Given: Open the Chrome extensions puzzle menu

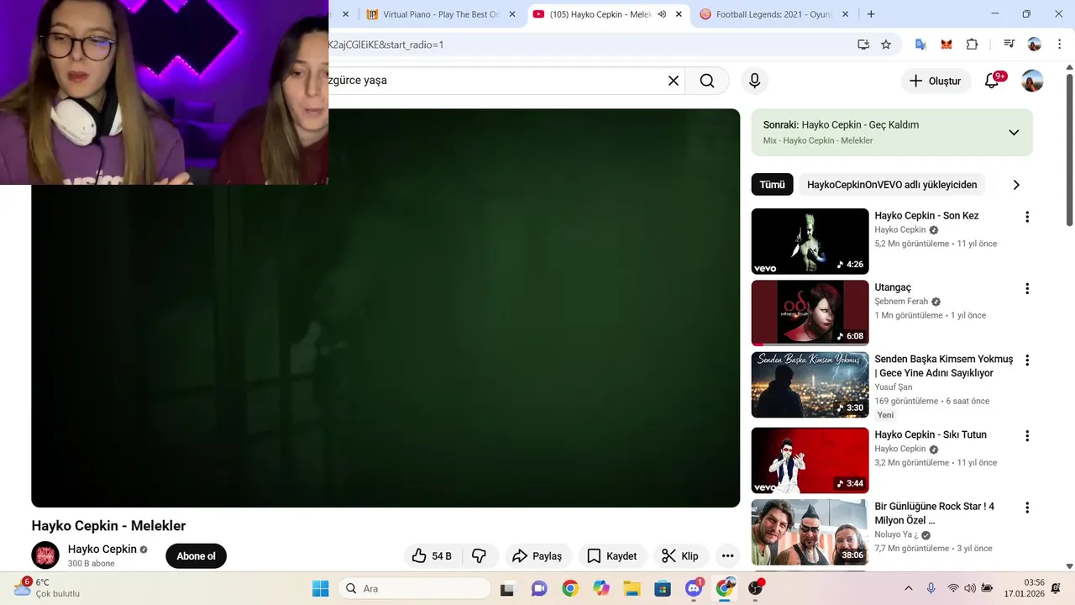Looking at the screenshot, I should click(x=973, y=45).
